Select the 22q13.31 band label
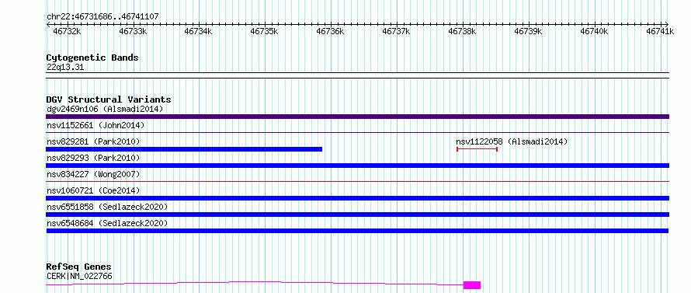 pos(65,68)
